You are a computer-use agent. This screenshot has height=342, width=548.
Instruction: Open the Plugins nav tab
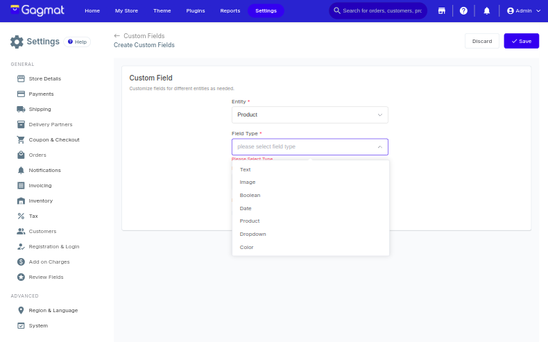click(x=196, y=11)
